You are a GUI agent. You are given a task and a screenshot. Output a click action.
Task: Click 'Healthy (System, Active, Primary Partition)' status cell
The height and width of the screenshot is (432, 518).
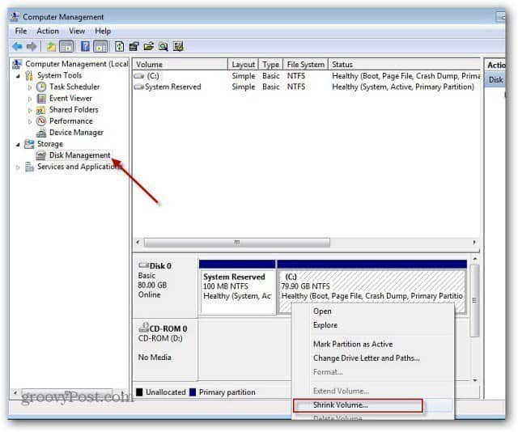(x=403, y=87)
